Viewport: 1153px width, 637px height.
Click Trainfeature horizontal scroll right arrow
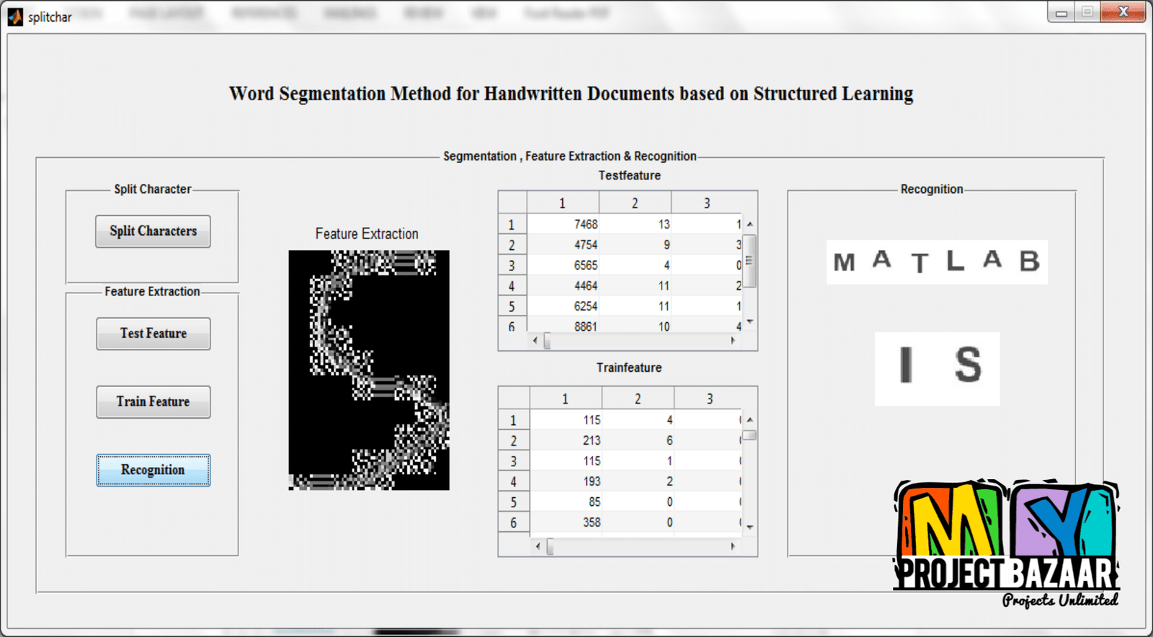click(733, 547)
